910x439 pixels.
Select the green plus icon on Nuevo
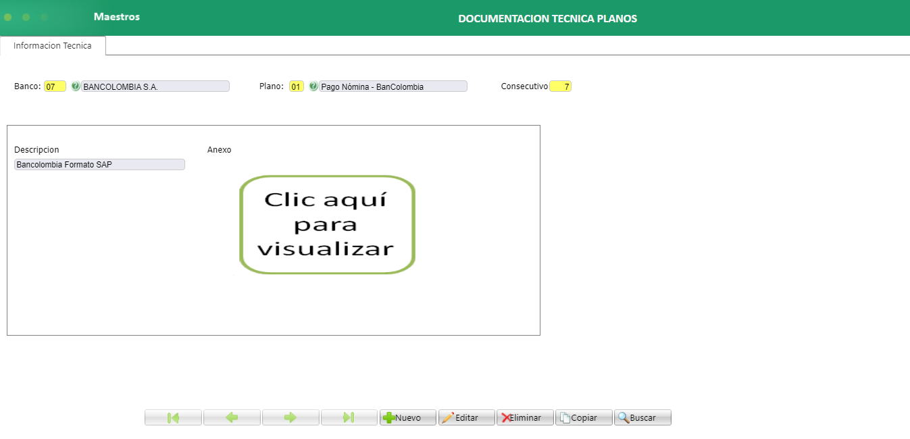pos(390,417)
